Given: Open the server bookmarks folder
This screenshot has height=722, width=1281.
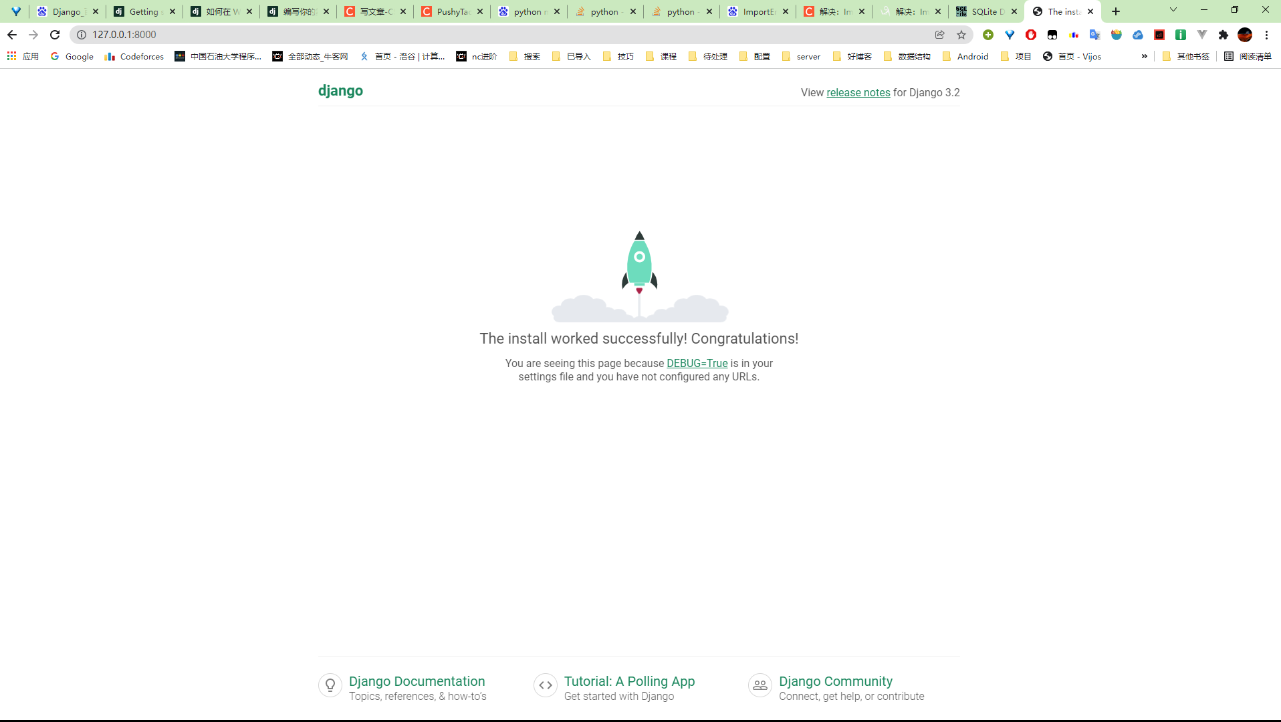Looking at the screenshot, I should 801,57.
